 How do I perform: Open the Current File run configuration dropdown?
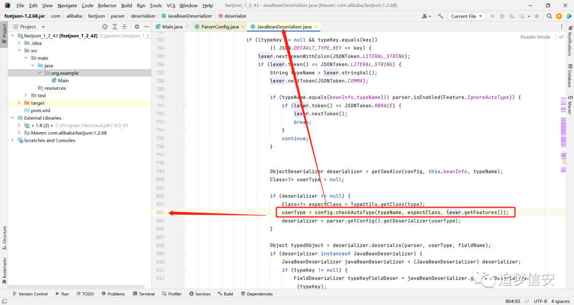point(467,16)
